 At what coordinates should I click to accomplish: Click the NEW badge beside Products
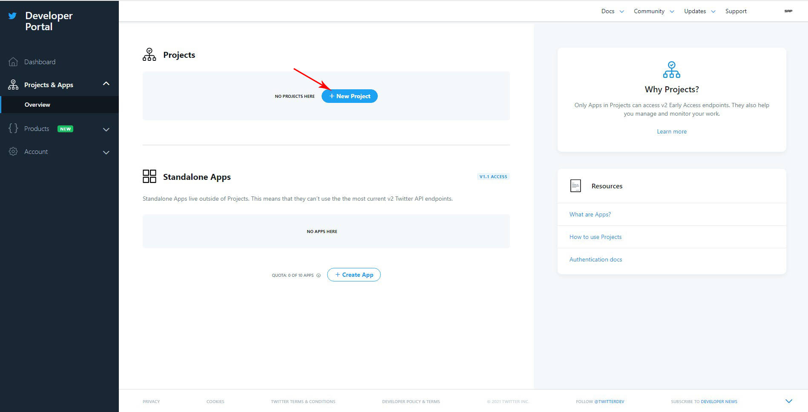[x=66, y=129]
